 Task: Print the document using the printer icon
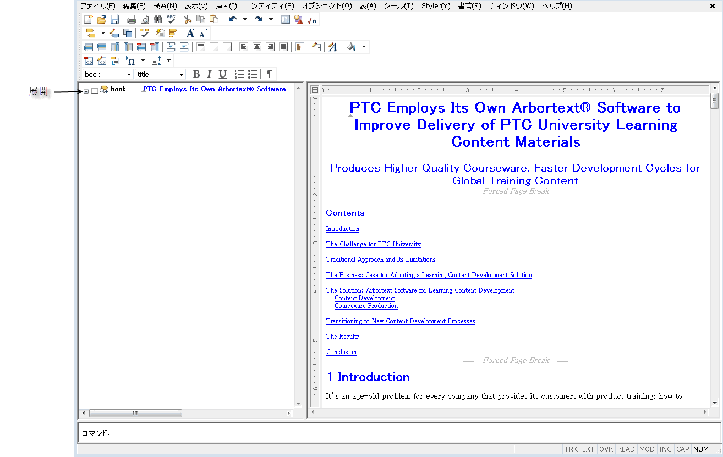pos(132,20)
